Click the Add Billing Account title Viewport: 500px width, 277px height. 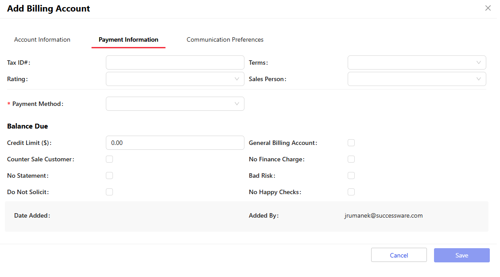[48, 8]
